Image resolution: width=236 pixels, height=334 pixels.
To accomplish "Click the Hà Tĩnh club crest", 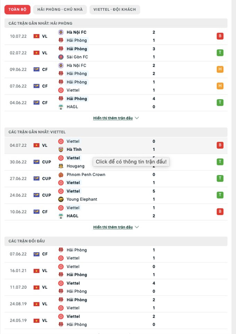I will pyautogui.click(x=61, y=150).
